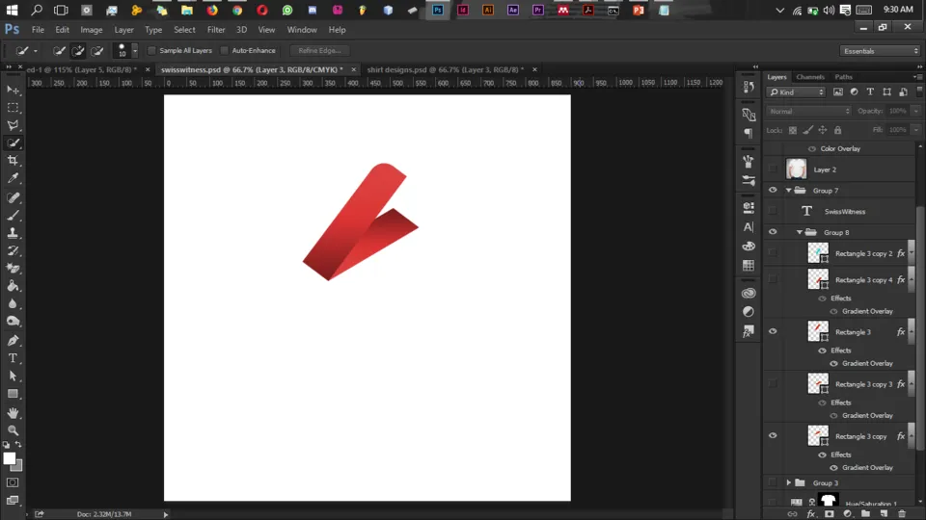Select the Layer 2 thumbnail
926x520 pixels.
pyautogui.click(x=796, y=169)
